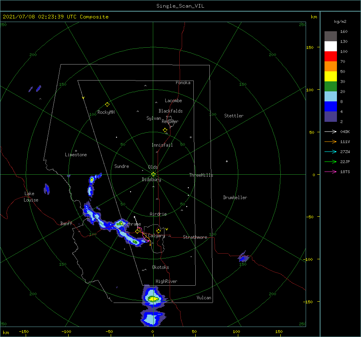Image resolution: width=361 pixels, height=337 pixels.
Task: Click the asterisk marker above Limestone
Action: [x=76, y=151]
